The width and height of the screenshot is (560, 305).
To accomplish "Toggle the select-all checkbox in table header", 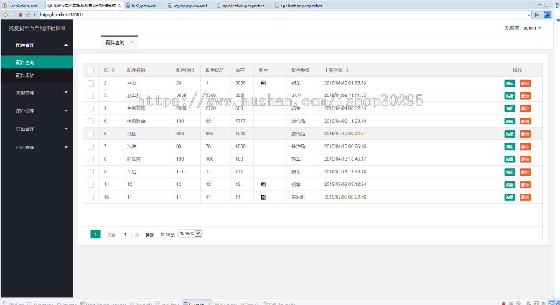I will click(x=91, y=71).
